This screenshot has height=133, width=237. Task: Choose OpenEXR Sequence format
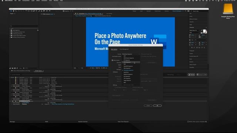click(x=131, y=66)
